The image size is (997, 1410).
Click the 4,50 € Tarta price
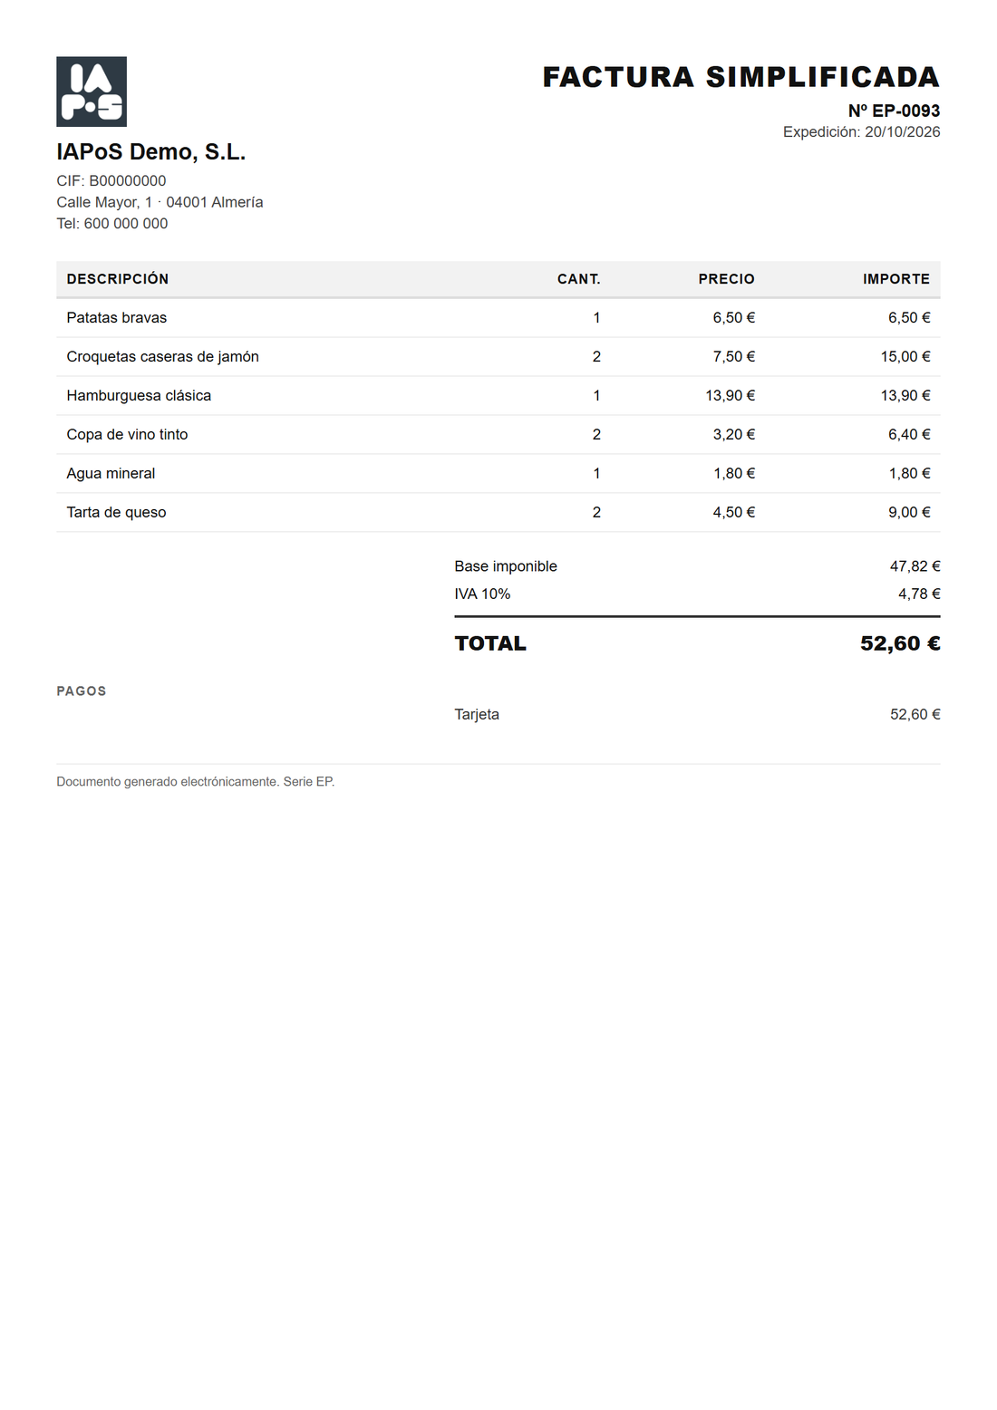coord(733,513)
